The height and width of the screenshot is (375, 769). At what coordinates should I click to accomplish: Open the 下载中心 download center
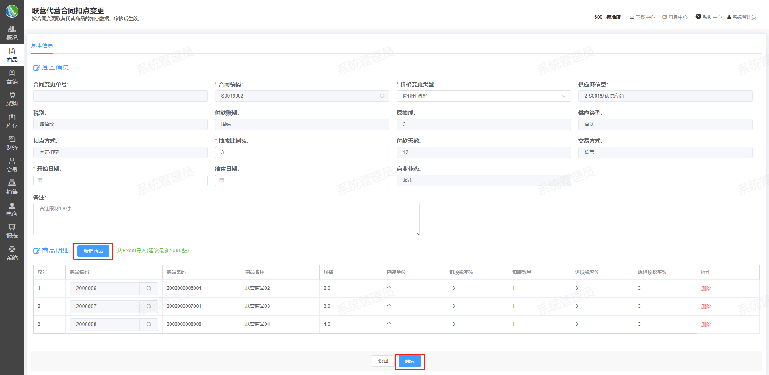click(642, 17)
